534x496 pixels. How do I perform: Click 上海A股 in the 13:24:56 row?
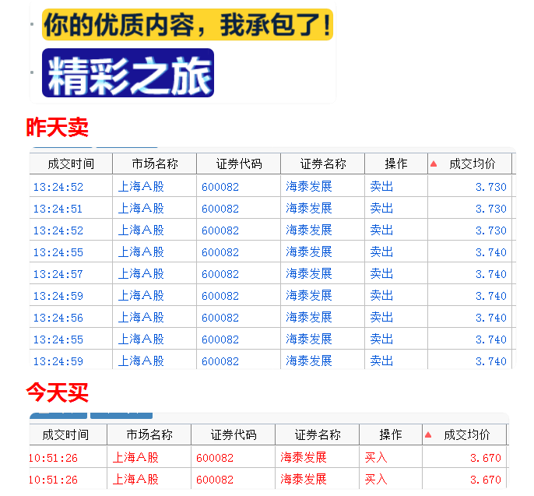point(141,317)
